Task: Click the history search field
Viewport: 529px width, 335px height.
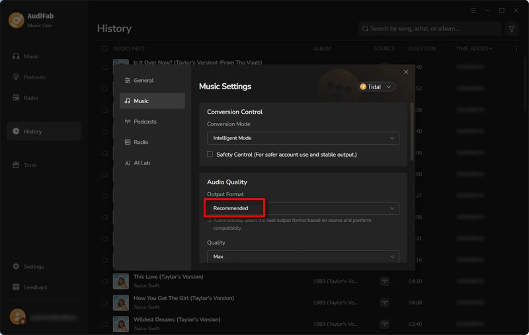Action: [x=429, y=28]
